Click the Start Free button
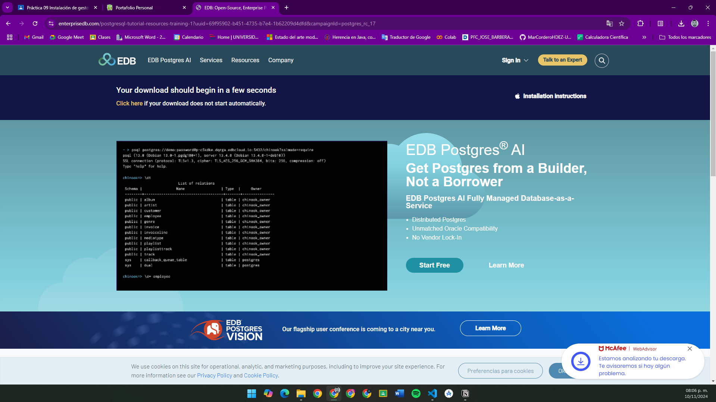This screenshot has height=402, width=716. (434, 265)
